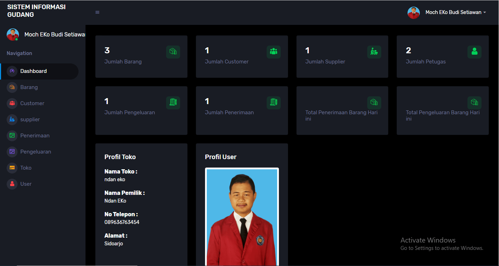Click the sidebar Moch EKo Budi Setiawan name
The image size is (499, 266).
click(x=55, y=35)
